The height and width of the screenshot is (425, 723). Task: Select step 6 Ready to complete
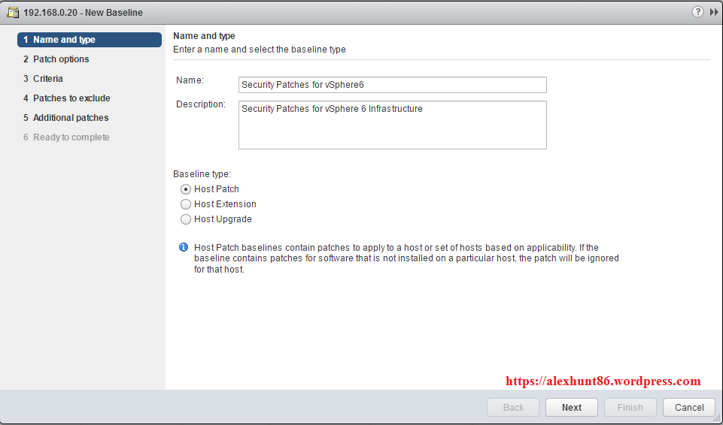(x=66, y=137)
